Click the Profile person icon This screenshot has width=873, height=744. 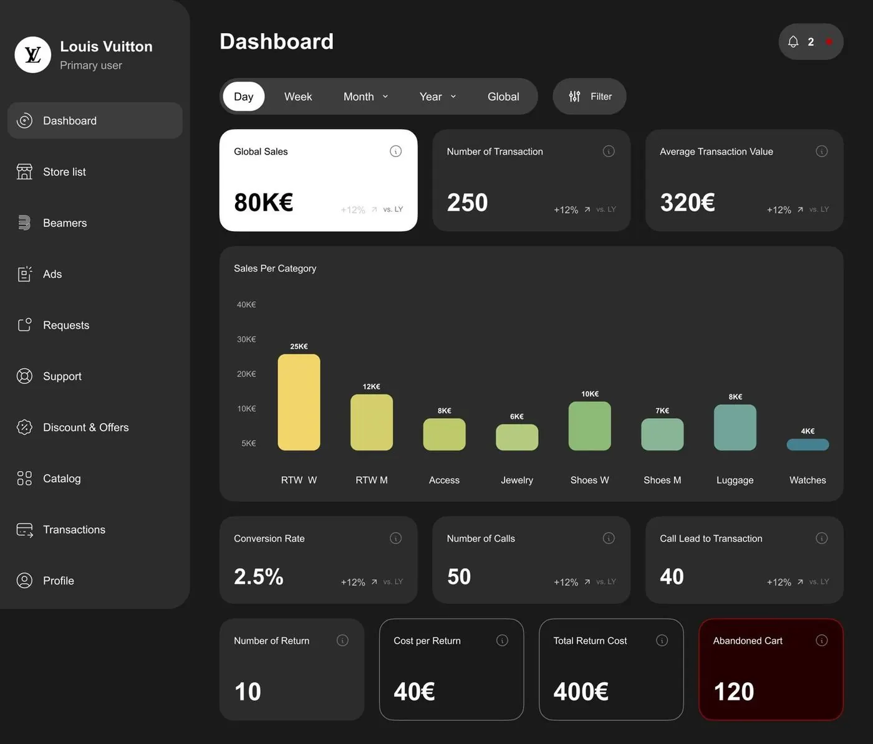pyautogui.click(x=24, y=580)
